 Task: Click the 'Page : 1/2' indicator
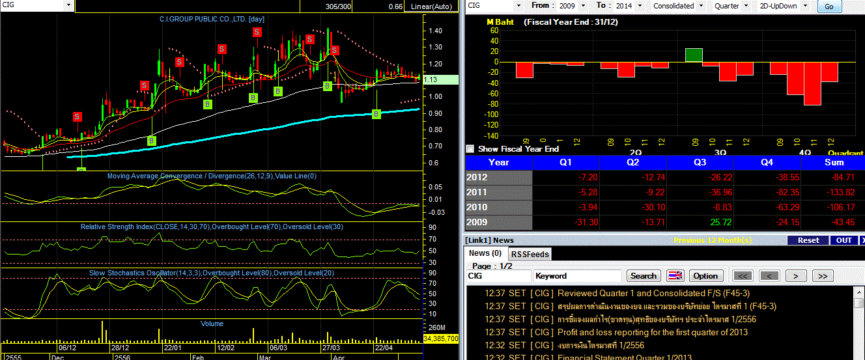pyautogui.click(x=491, y=266)
